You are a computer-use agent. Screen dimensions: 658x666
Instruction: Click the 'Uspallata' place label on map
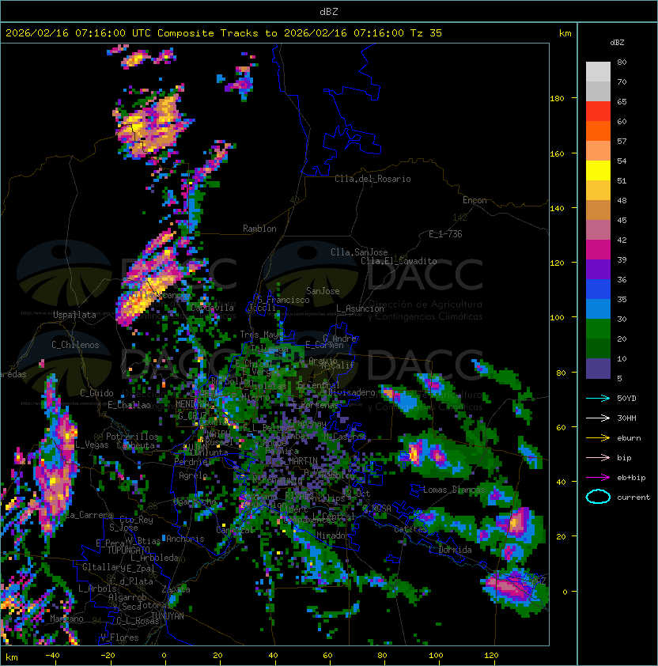(x=74, y=315)
